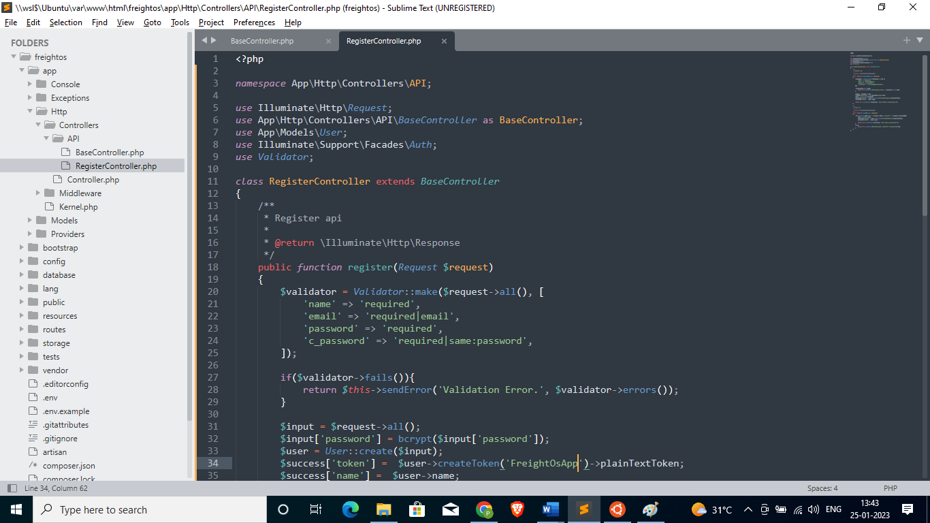Open the Goto menu

[153, 22]
